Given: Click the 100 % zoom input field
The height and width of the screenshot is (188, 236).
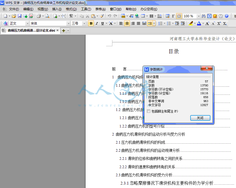Looking at the screenshot, I should point(189,16).
